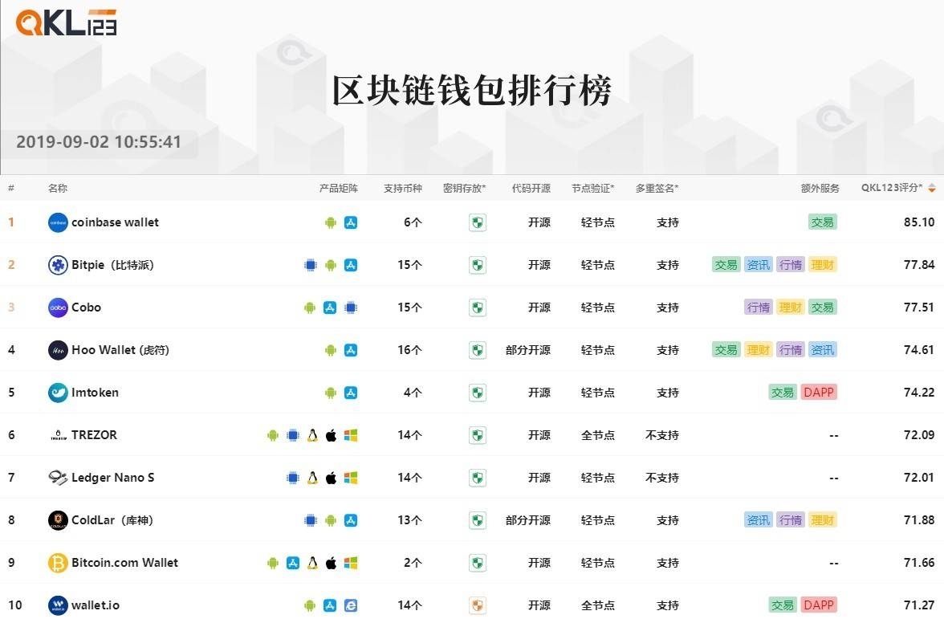Click the ColdLar logo icon

[x=58, y=520]
